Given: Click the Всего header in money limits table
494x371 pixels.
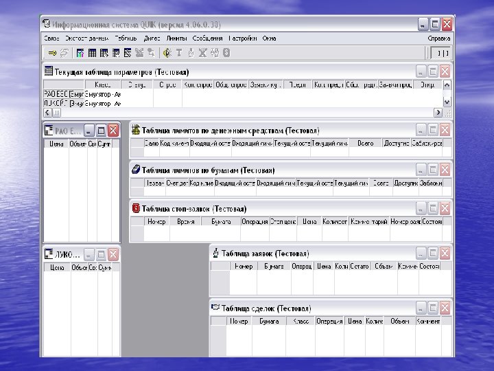Looking at the screenshot, I should click(x=365, y=143).
